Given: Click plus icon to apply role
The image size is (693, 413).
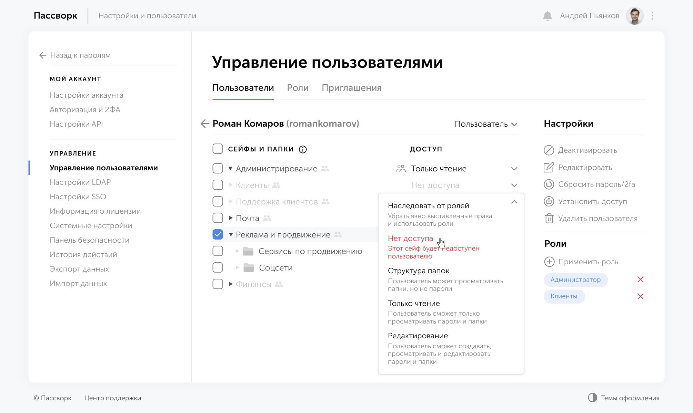Looking at the screenshot, I should click(x=549, y=262).
